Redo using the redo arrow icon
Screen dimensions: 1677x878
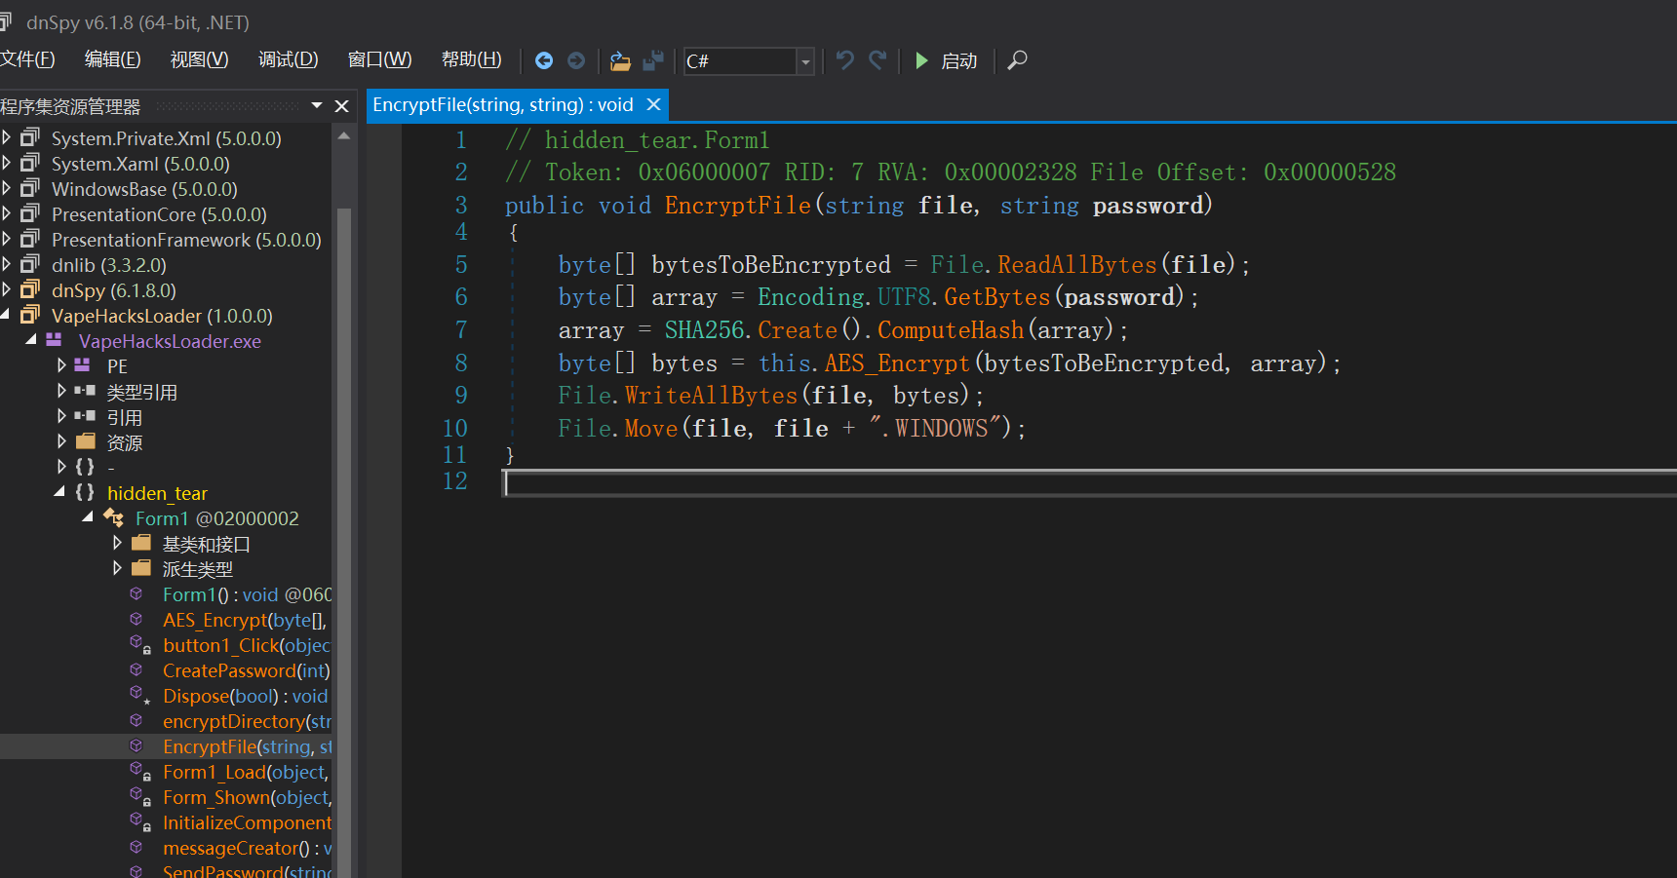tap(877, 60)
